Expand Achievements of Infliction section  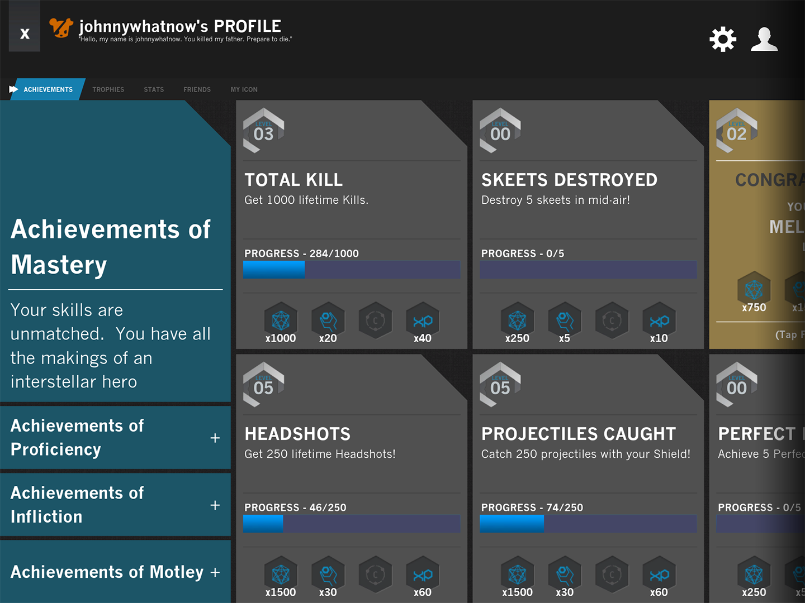tap(215, 505)
